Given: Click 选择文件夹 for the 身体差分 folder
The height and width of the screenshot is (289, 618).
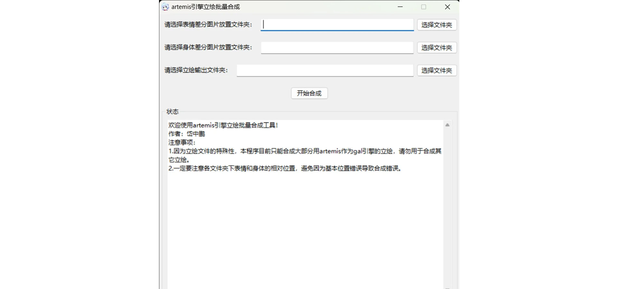Looking at the screenshot, I should (437, 48).
